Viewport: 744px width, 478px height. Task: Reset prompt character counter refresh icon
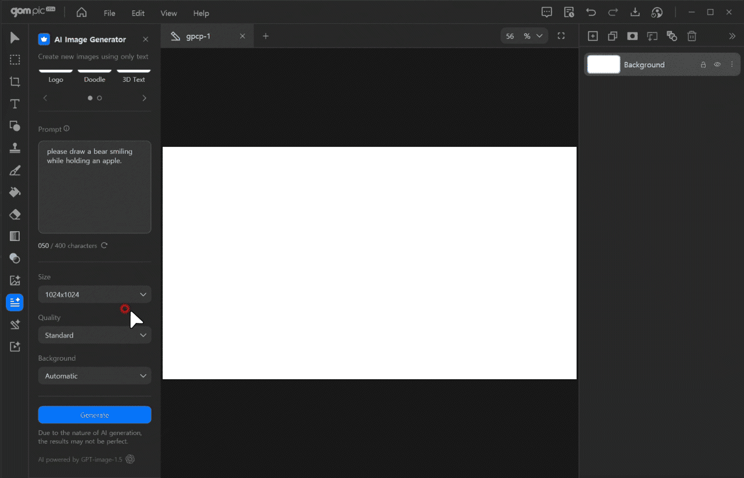pyautogui.click(x=104, y=245)
